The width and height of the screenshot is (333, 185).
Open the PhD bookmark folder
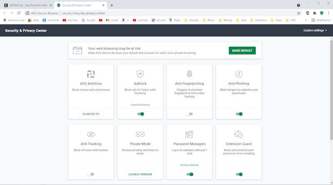[x=291, y=20]
